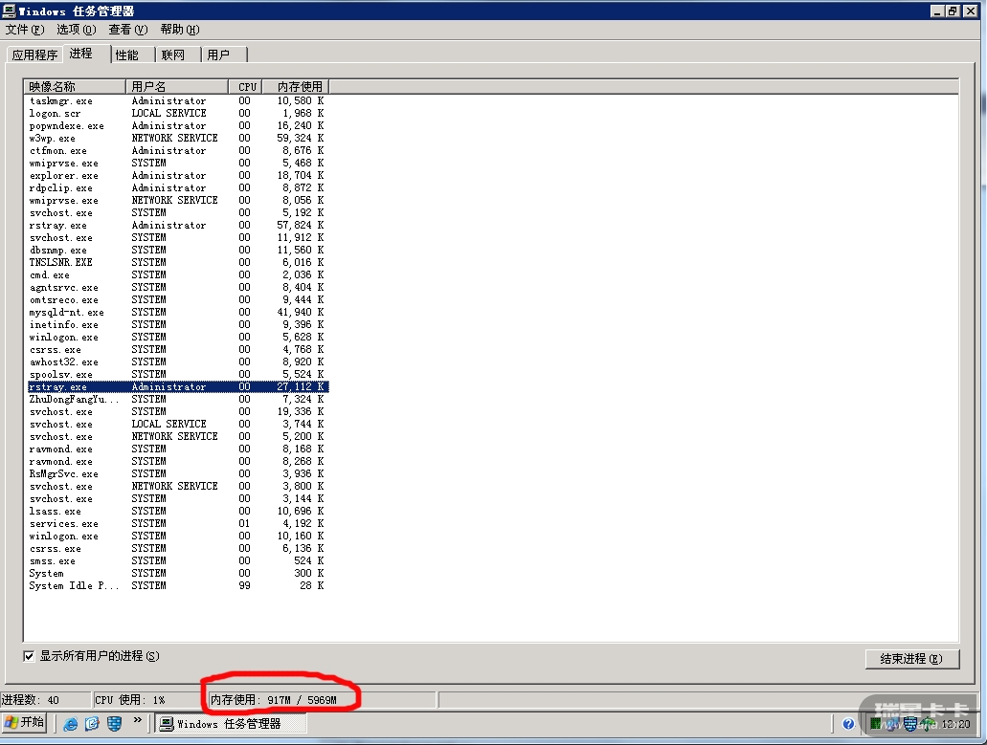Open the 查看 menu
The width and height of the screenshot is (987, 745).
tap(127, 30)
